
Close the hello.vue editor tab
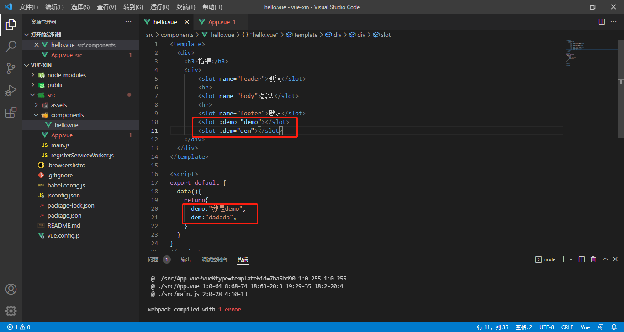click(187, 22)
